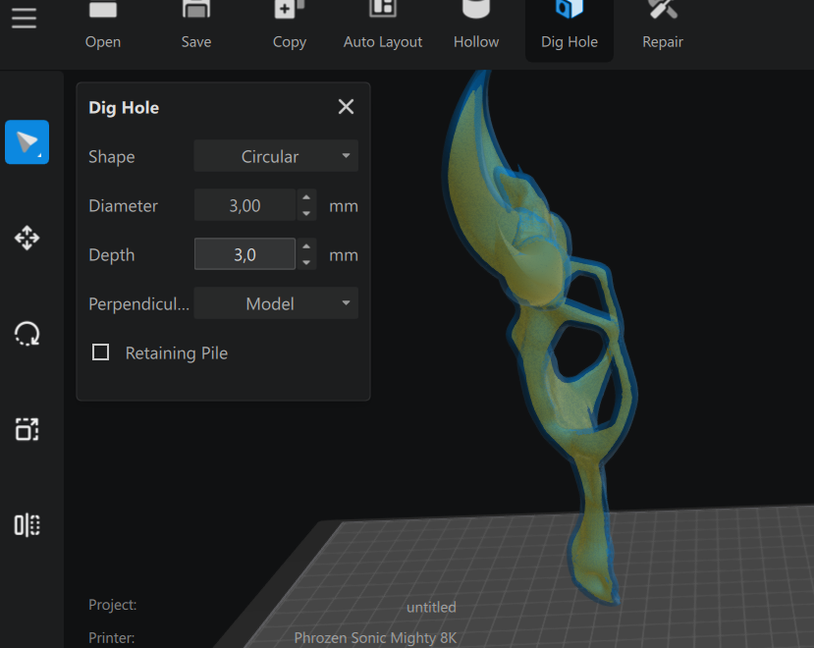
Task: Choose the Rotate tool in sidebar
Action: (27, 334)
